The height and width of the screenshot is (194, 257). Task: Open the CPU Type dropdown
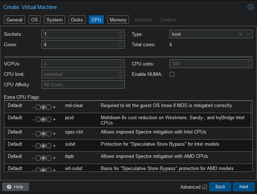(248, 34)
